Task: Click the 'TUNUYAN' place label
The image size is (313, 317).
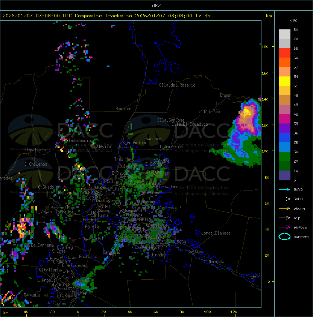Action: (x=80, y=293)
